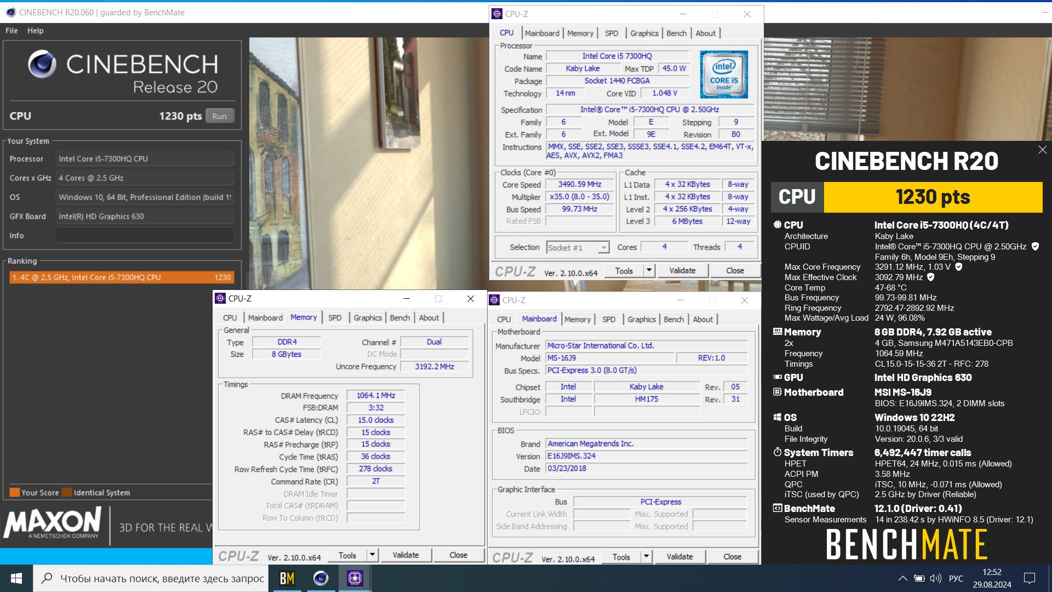Close the BenchMate result overlay
The height and width of the screenshot is (592, 1052).
[1042, 150]
